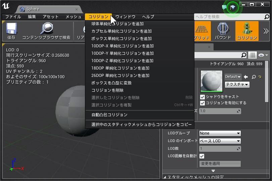Uncheck シャドウをキャスト checkbox
Screen dimensions: 272x181
coord(202,97)
